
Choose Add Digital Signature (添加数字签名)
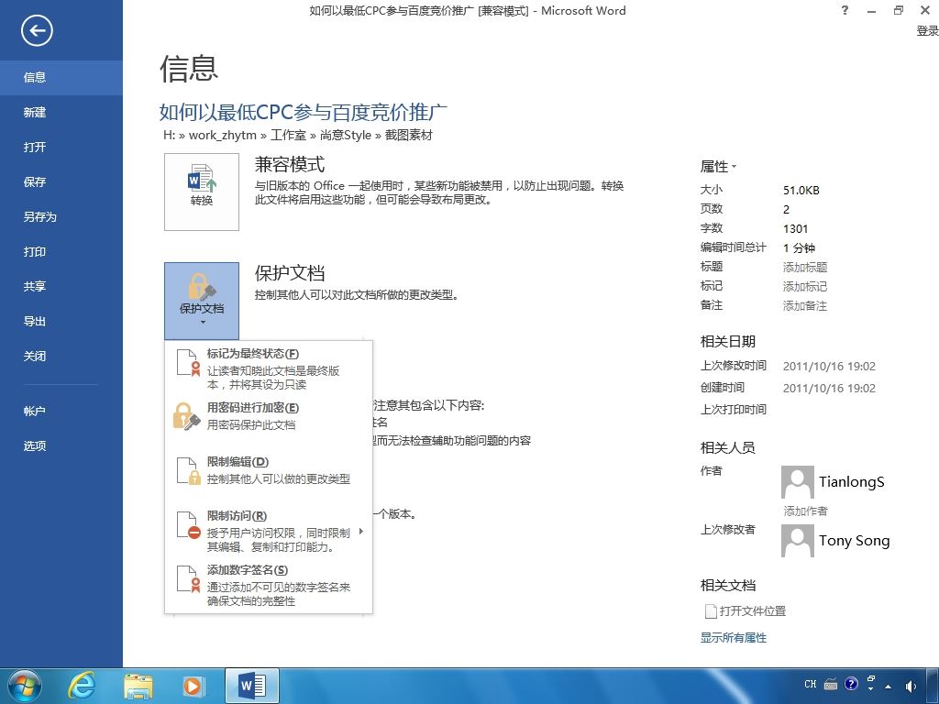[269, 585]
